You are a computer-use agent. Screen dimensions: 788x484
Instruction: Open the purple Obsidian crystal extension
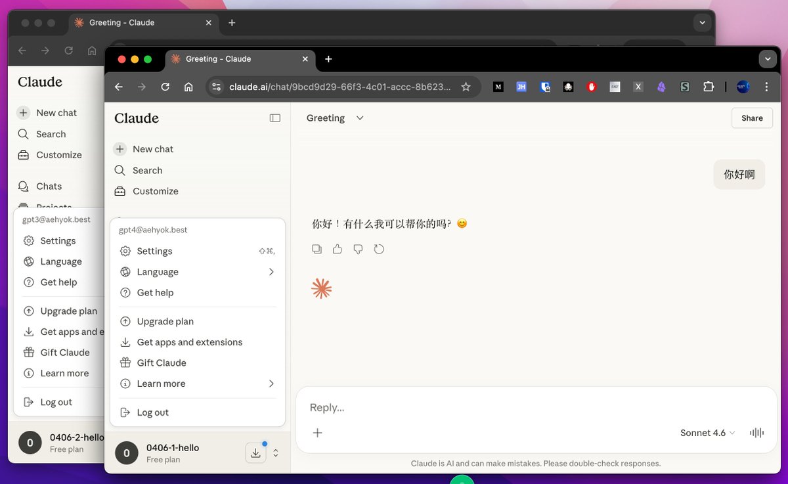click(x=661, y=87)
